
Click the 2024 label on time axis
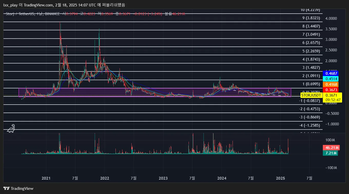coord(221,178)
